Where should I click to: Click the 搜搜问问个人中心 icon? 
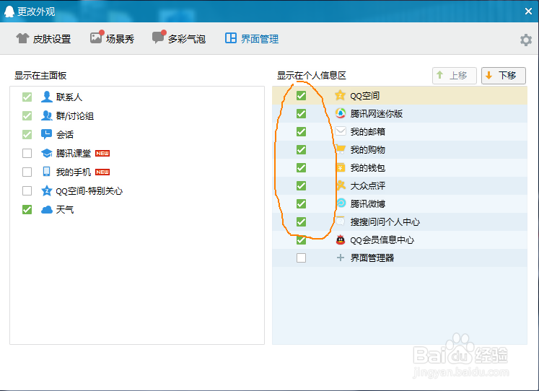(341, 221)
